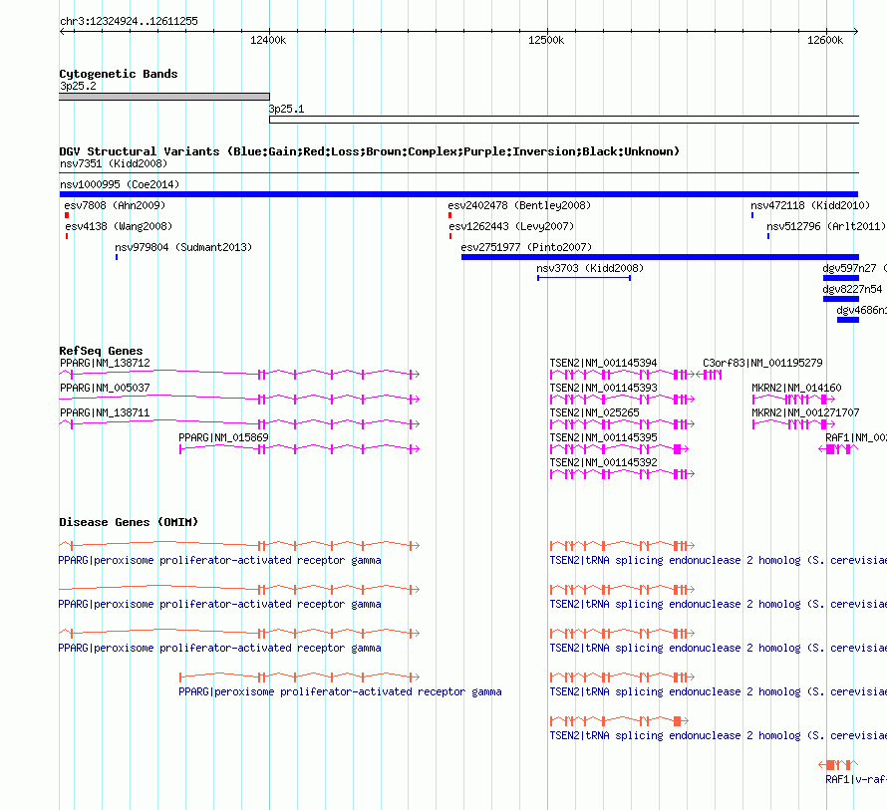Click the 12600k ruler position label
Viewport: 887px width, 810px height.
click(825, 40)
